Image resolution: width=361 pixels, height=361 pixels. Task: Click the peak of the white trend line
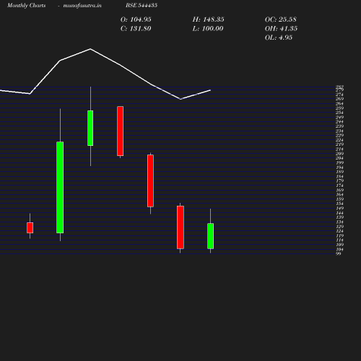pos(90,49)
